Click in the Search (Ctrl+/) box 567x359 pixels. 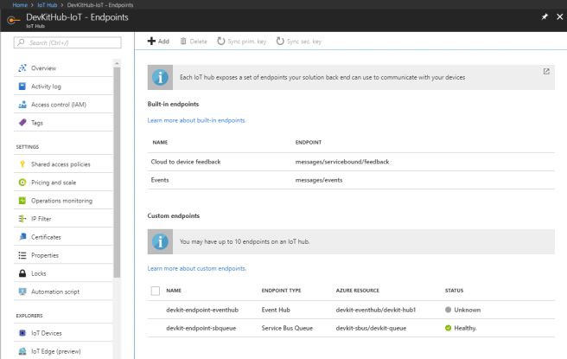click(x=65, y=42)
